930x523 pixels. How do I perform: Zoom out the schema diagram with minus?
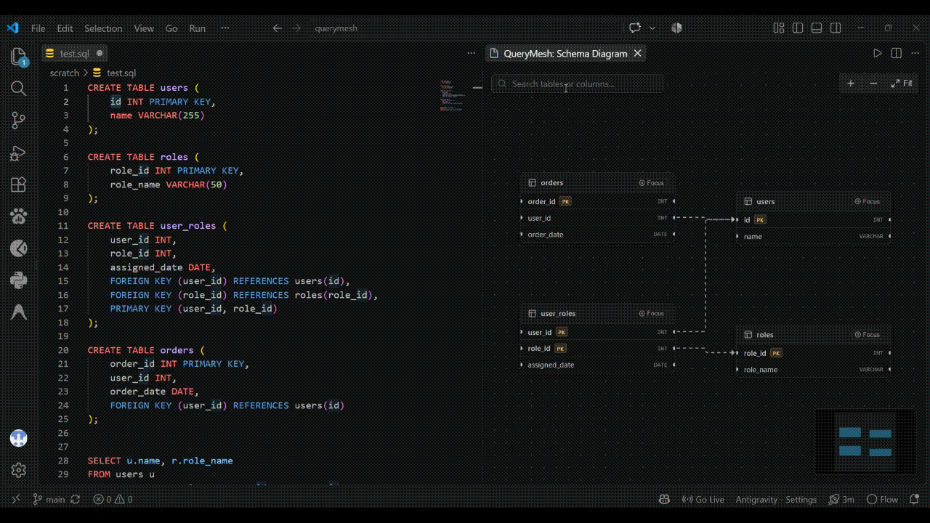pos(873,84)
